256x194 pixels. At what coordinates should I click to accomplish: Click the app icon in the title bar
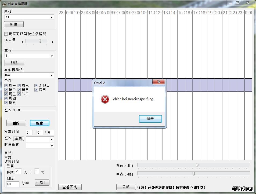[4, 4]
